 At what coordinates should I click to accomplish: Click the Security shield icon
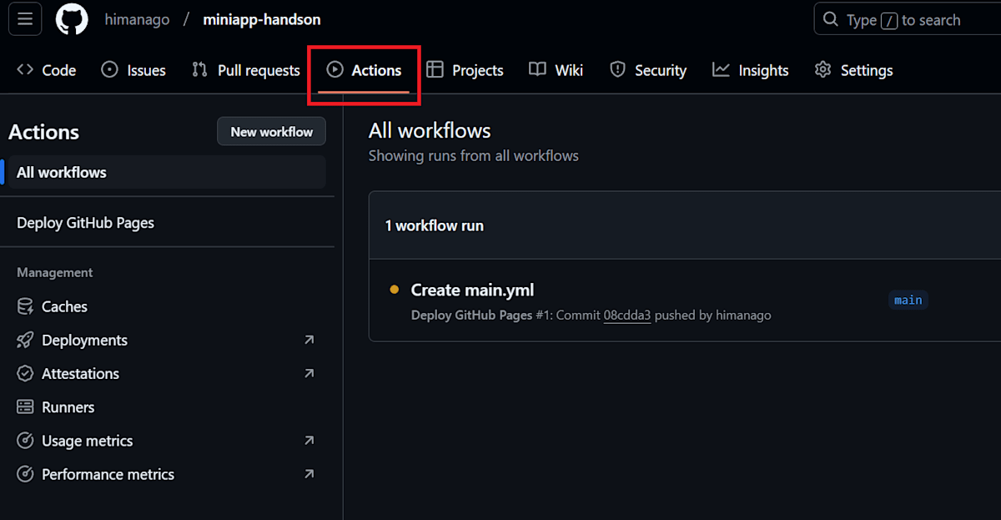pyautogui.click(x=617, y=70)
